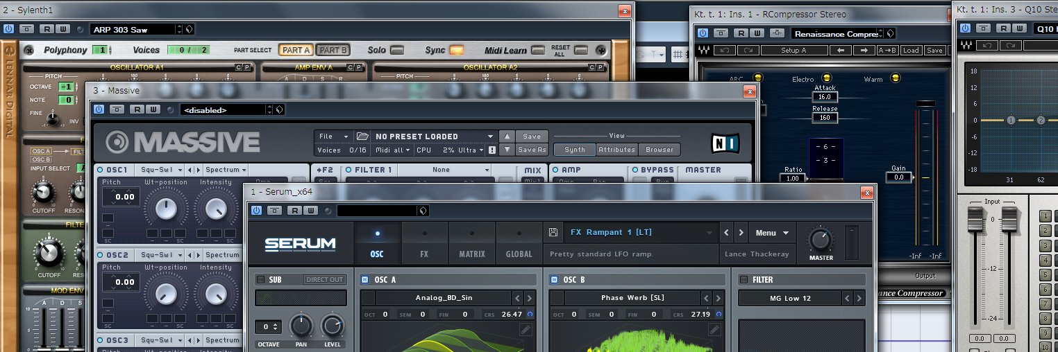This screenshot has width=1058, height=352.
Task: Enable Midi Learn in Sylenth1
Action: (x=538, y=50)
